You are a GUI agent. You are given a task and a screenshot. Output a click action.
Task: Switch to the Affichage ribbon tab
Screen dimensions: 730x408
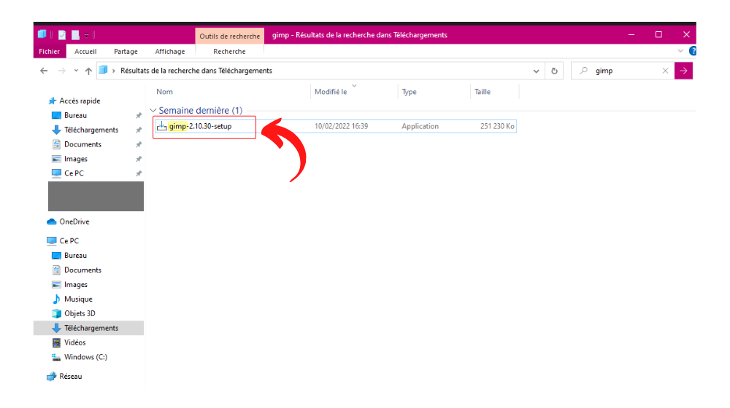tap(170, 52)
